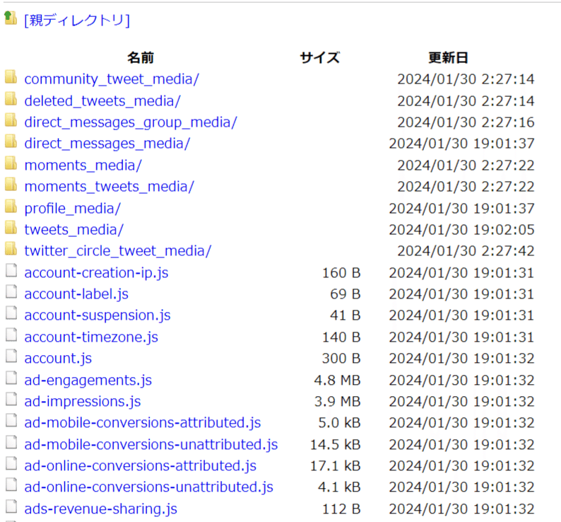Click folder icon beside direct_messages_group_media/
This screenshot has height=522, width=561.
pyautogui.click(x=11, y=120)
